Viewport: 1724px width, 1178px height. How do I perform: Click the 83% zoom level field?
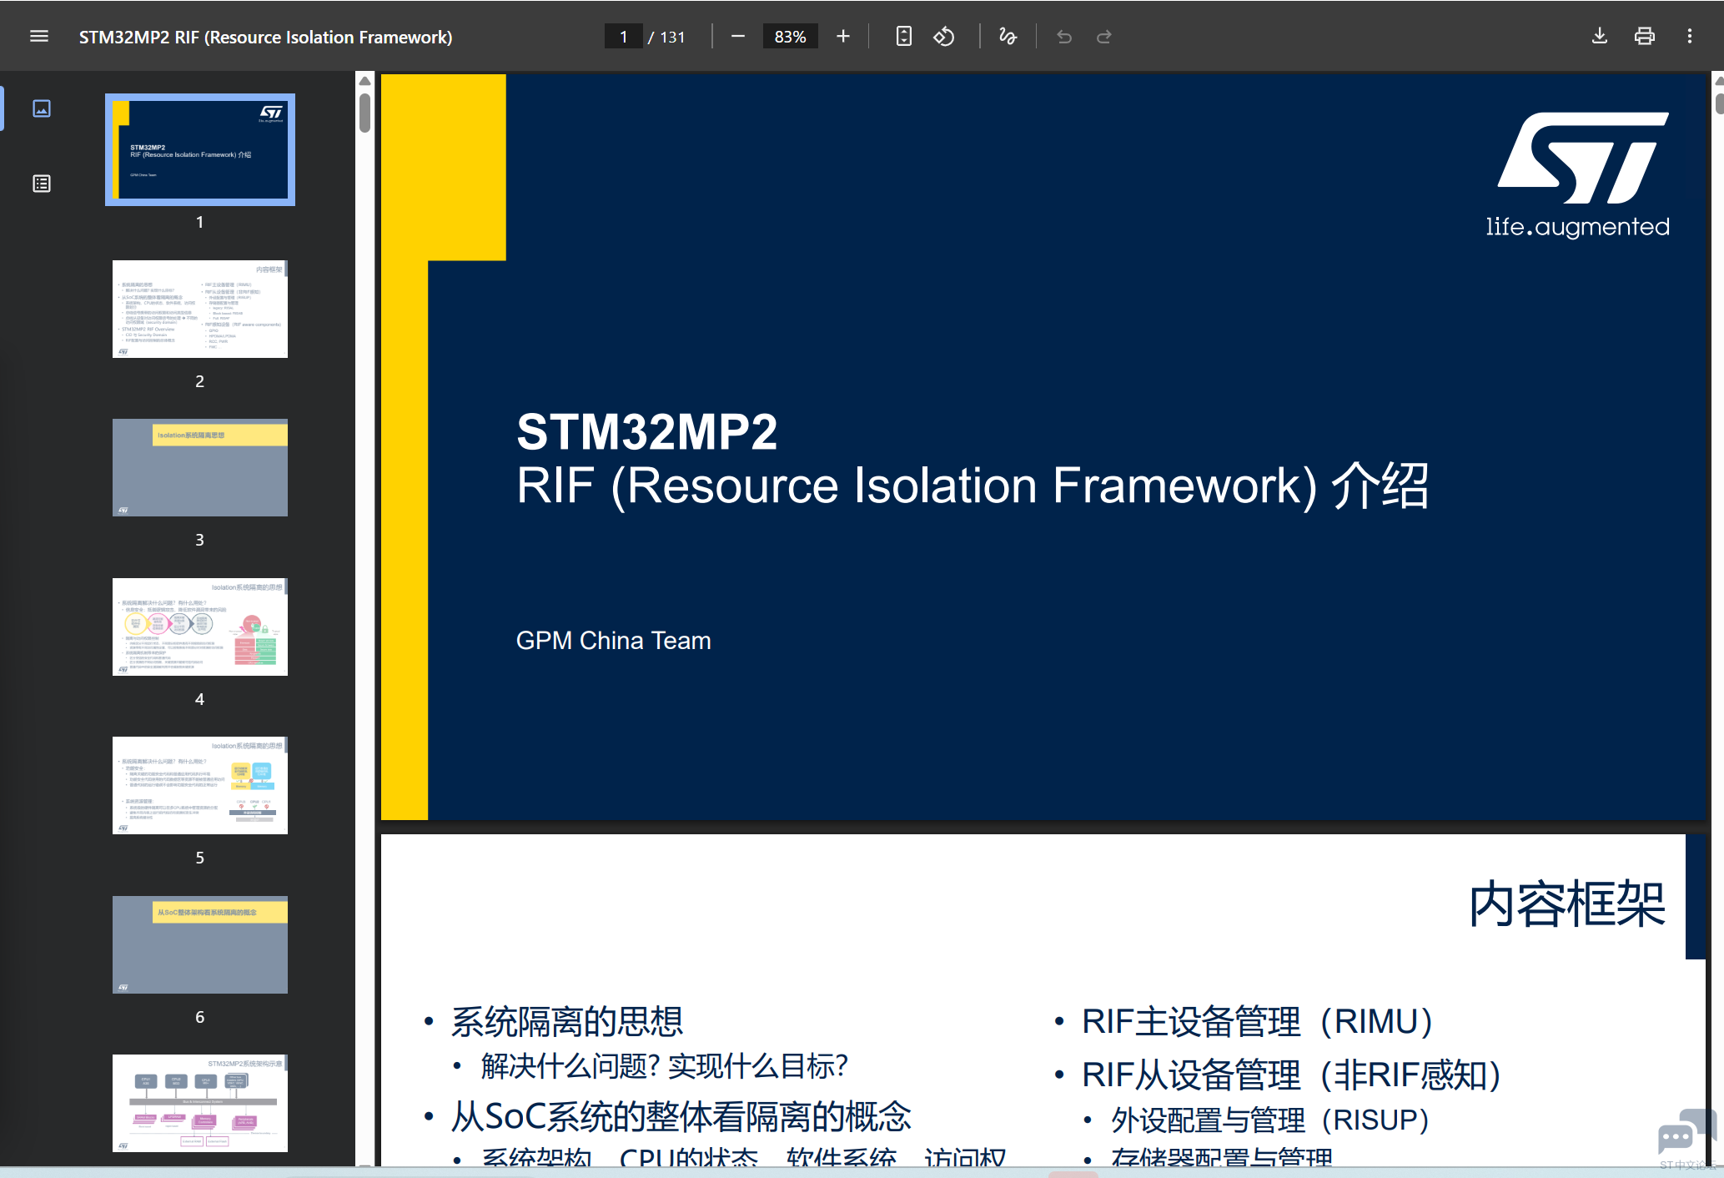(790, 37)
